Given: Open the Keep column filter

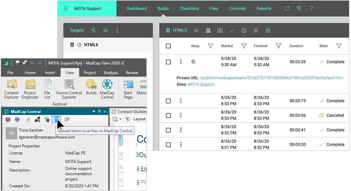Looking at the screenshot, I should coord(210,46).
